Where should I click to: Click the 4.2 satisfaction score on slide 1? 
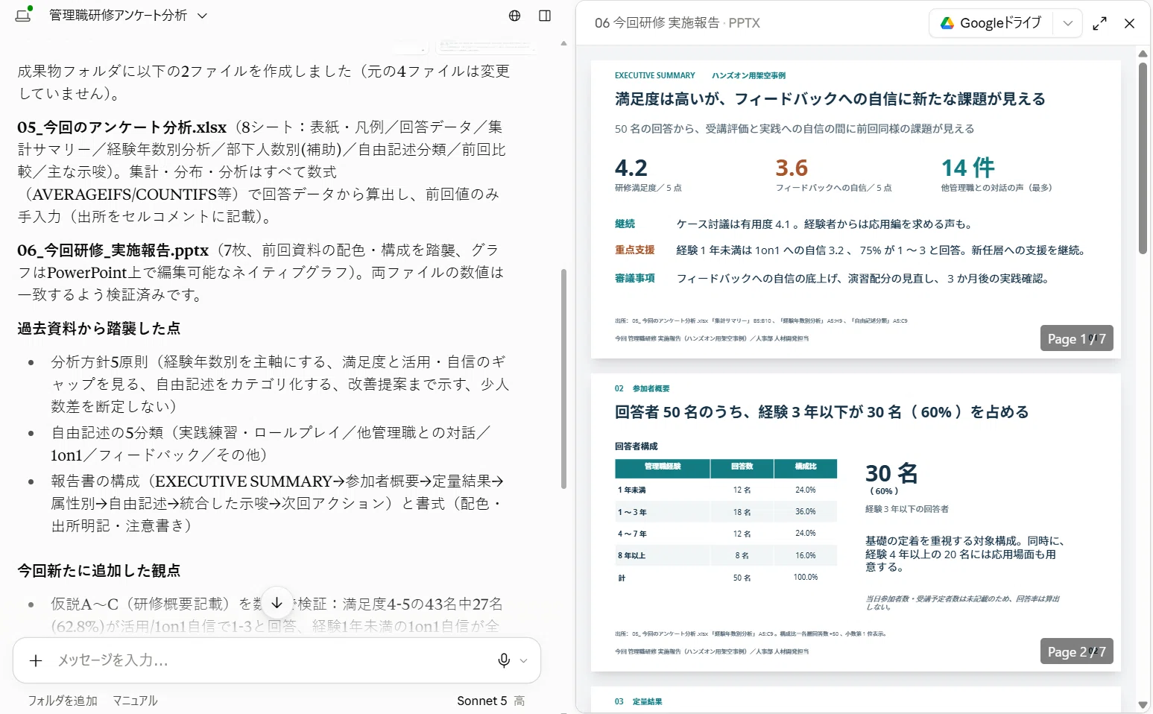click(631, 168)
